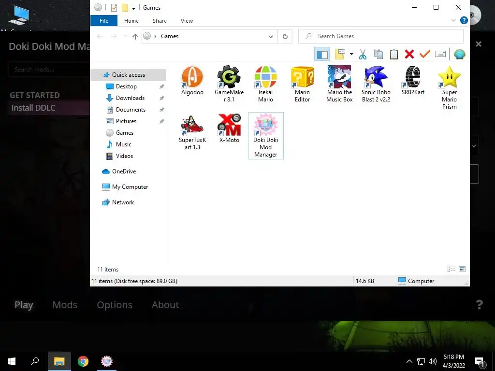Viewport: 495px width, 371px height.
Task: Open the taskbar clock and date
Action: [x=453, y=361]
